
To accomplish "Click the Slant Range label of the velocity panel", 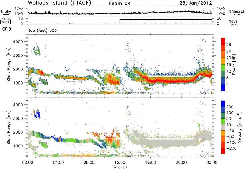I will [x=9, y=127].
